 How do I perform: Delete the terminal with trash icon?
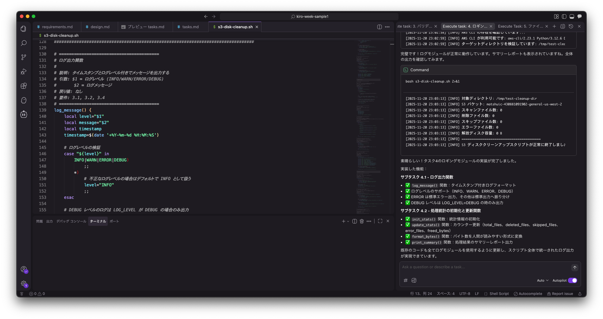pyautogui.click(x=361, y=221)
